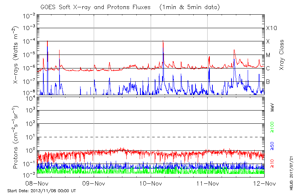Click the Xray Class vertical axis title
Viewport: 294px width, 194px height.
coord(282,55)
